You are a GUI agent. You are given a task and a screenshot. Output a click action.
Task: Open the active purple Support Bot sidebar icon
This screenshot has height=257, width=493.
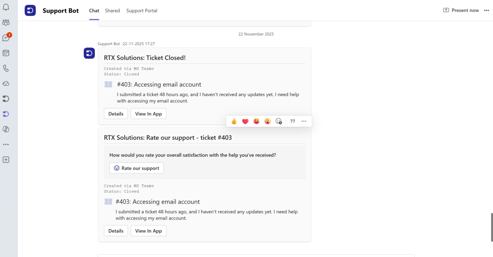point(6,114)
